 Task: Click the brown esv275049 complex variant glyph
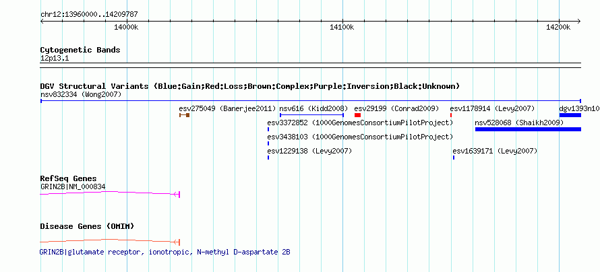point(185,115)
